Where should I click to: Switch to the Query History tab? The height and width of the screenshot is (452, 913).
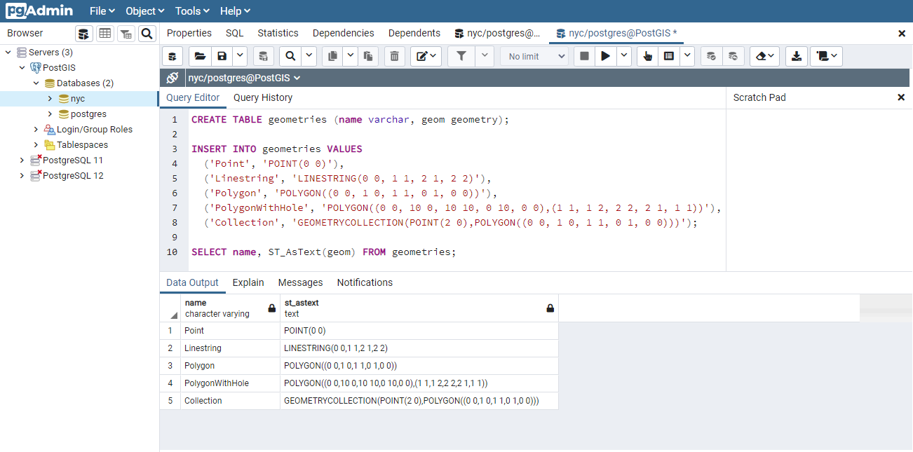(263, 98)
